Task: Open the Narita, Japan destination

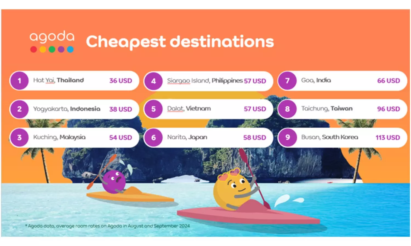Action: pyautogui.click(x=187, y=137)
